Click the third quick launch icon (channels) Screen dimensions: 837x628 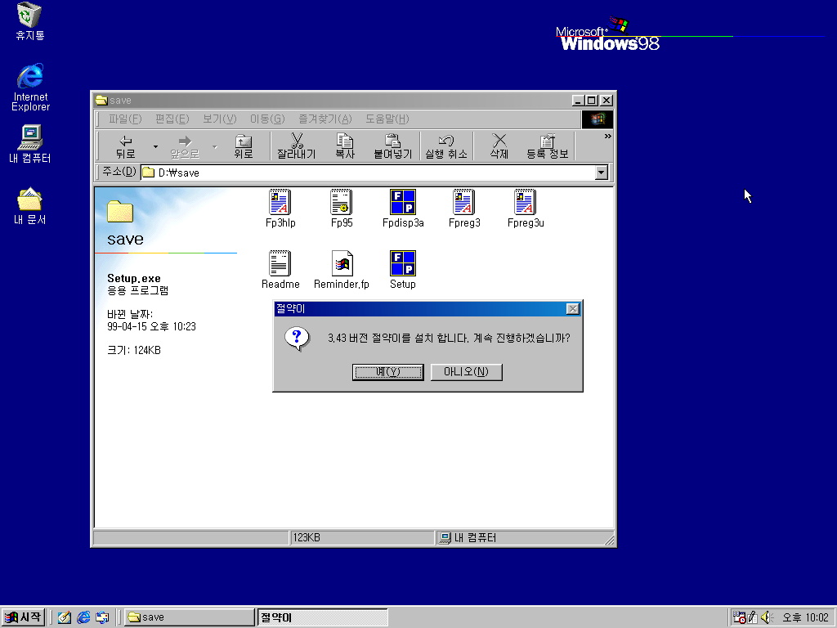[x=102, y=617]
